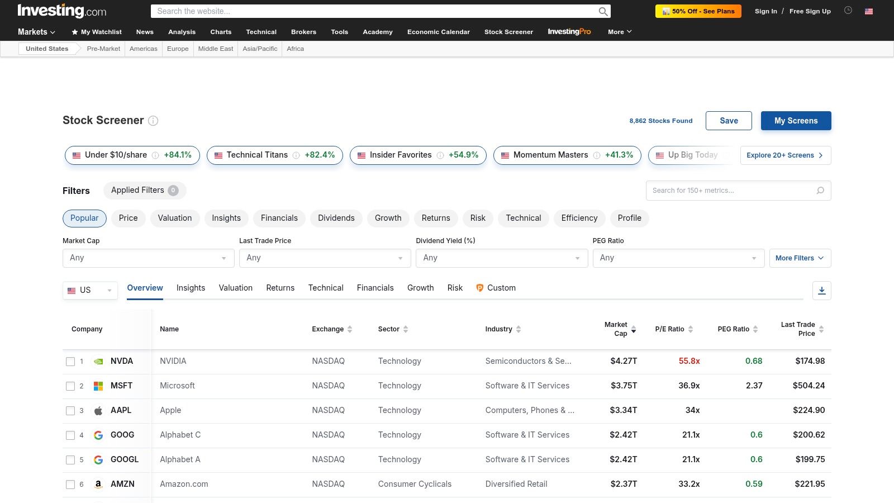The width and height of the screenshot is (894, 503).
Task: Click the info icon on Momentum Masters
Action: tap(597, 155)
